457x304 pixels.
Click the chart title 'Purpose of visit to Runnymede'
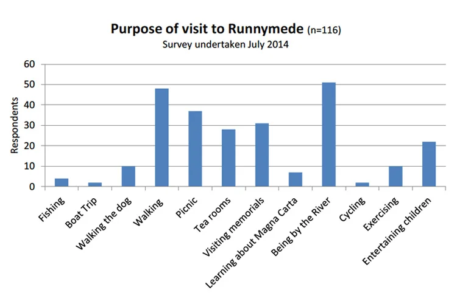click(x=207, y=29)
